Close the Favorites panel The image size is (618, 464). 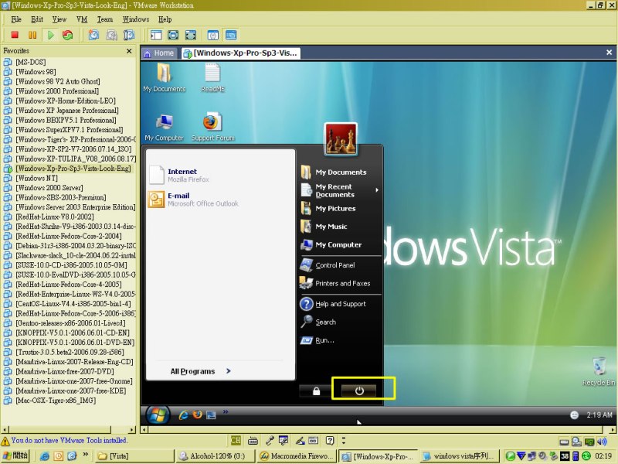(x=129, y=51)
